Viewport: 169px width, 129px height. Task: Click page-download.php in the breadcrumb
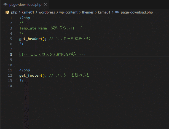pyautogui.click(x=137, y=12)
